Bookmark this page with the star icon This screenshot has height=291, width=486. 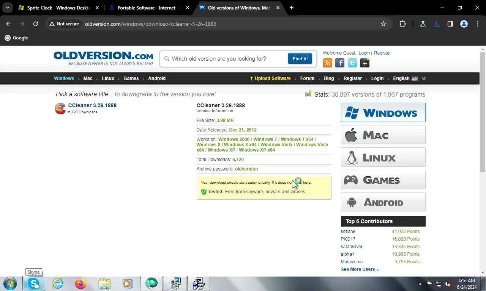pyautogui.click(x=383, y=24)
